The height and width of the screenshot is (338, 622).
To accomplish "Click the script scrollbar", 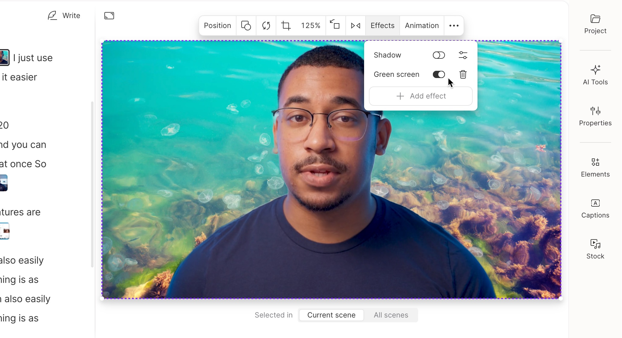I will click(x=92, y=184).
